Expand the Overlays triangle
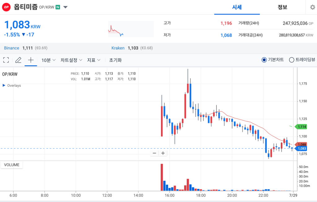 [4, 86]
